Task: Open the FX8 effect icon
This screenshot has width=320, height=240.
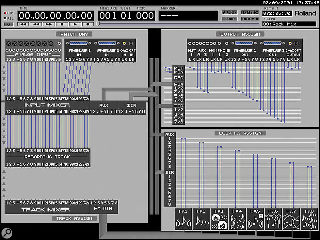Action: 309,221
